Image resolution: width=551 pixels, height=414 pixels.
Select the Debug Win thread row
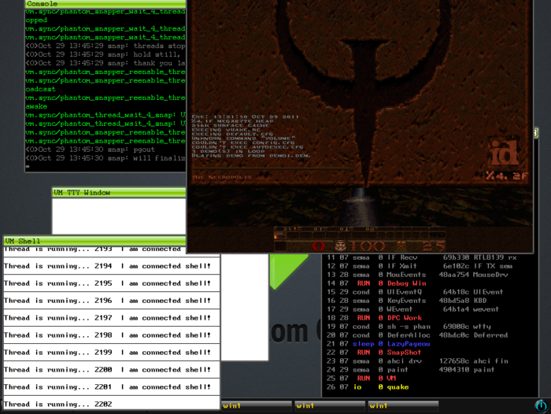click(x=376, y=283)
